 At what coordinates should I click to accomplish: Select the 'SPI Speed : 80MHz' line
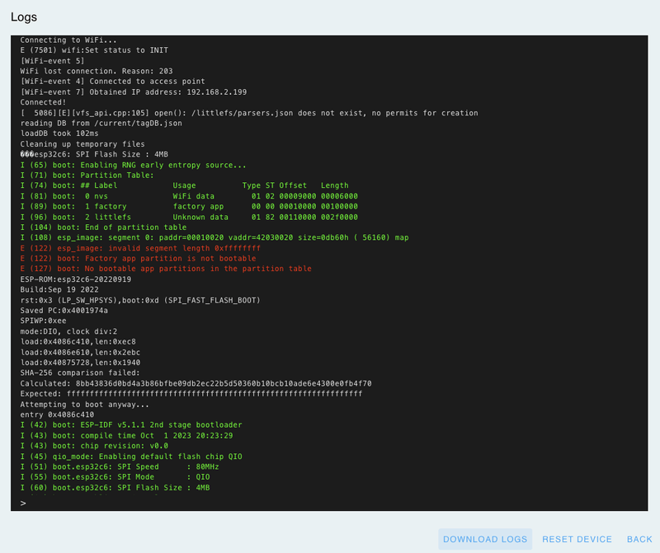(120, 466)
